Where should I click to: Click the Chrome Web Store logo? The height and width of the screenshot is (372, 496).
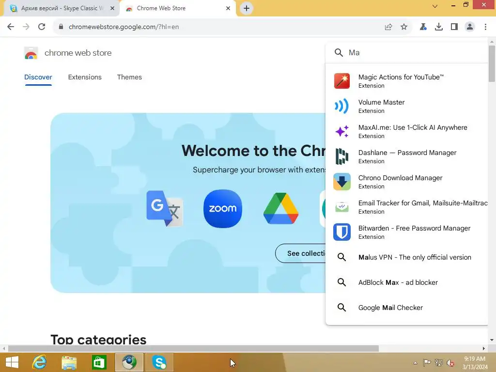coord(31,53)
